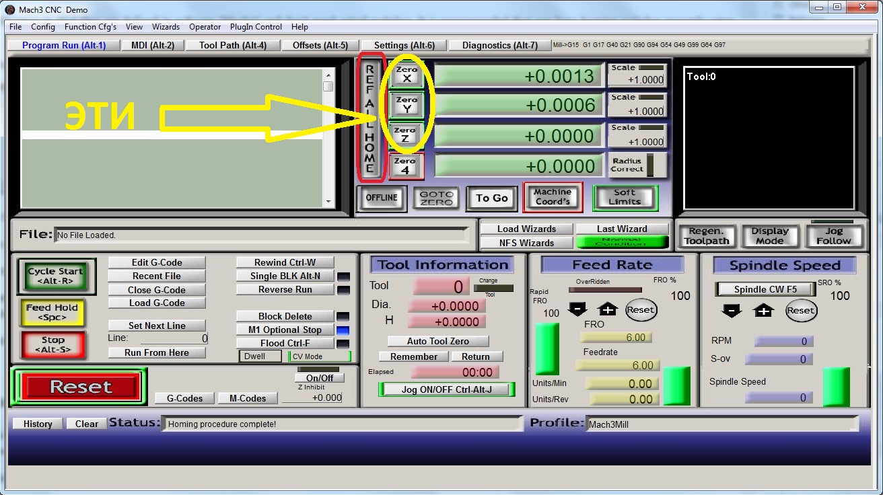
Task: Click the Zero Z button
Action: tap(405, 135)
